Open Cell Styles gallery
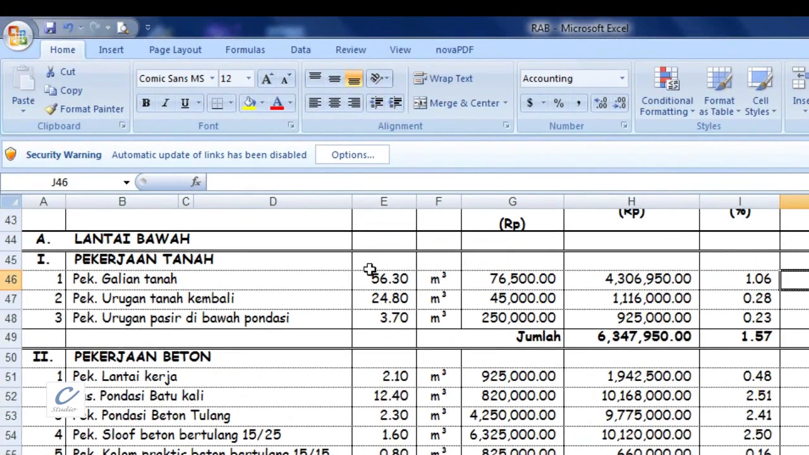 click(x=760, y=92)
